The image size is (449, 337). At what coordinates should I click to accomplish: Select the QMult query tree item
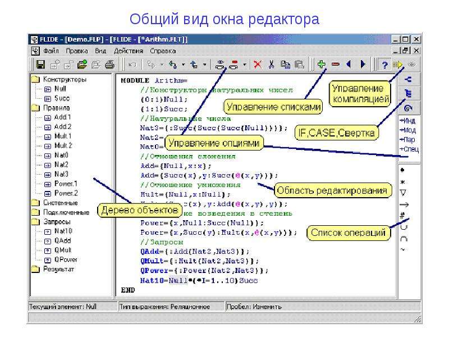(63, 250)
